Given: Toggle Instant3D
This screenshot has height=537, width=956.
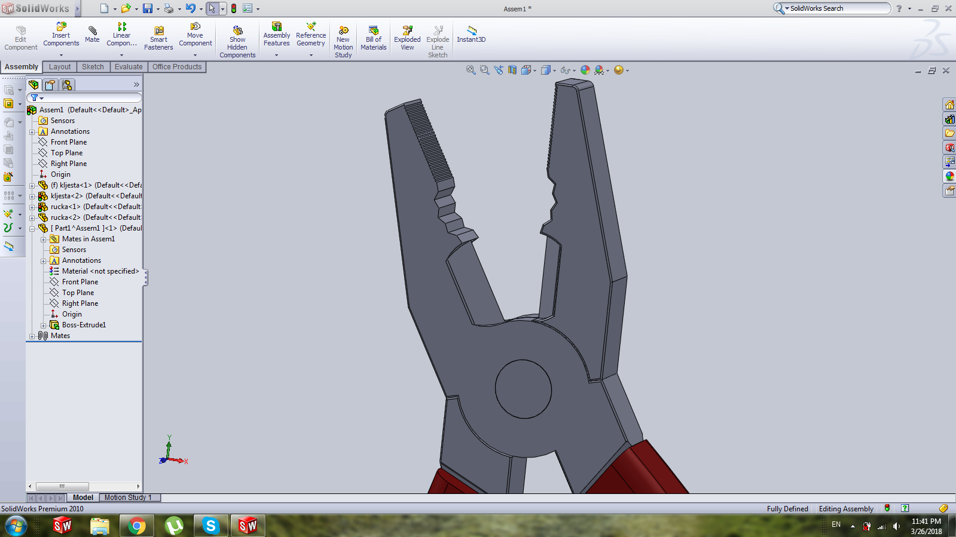Looking at the screenshot, I should pyautogui.click(x=471, y=34).
